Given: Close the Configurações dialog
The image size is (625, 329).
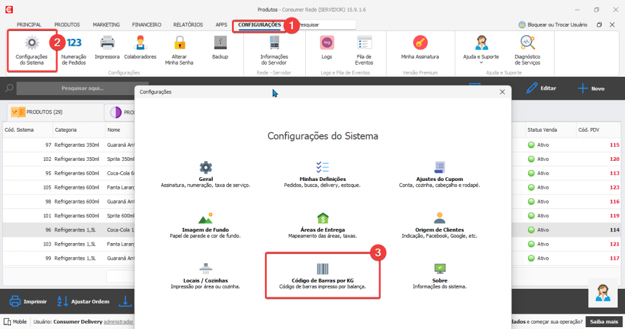Looking at the screenshot, I should [x=502, y=92].
